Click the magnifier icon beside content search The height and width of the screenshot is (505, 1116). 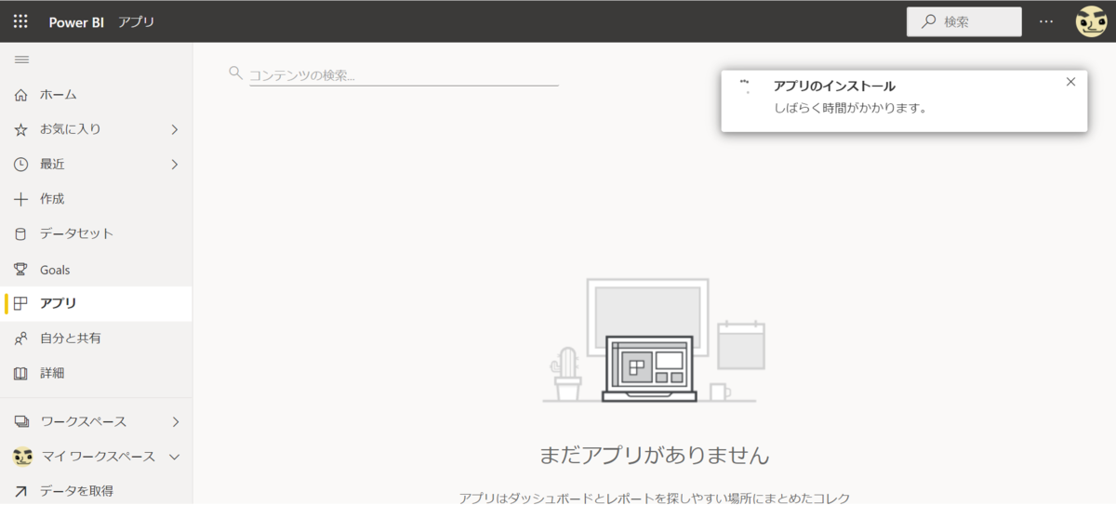[236, 73]
